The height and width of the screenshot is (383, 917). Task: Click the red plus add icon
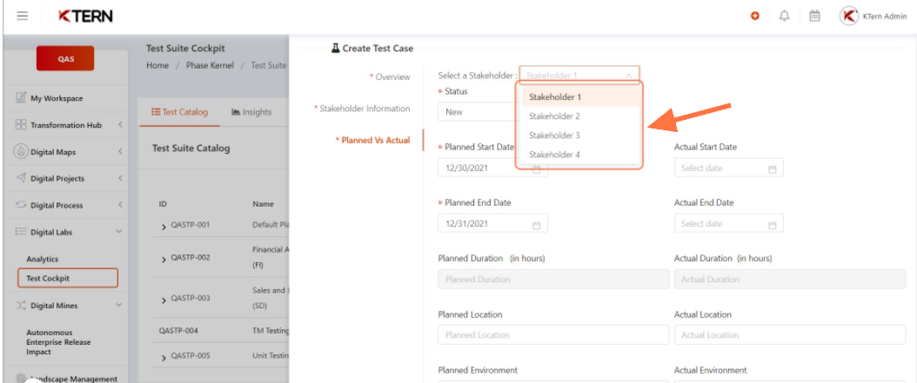coord(755,17)
